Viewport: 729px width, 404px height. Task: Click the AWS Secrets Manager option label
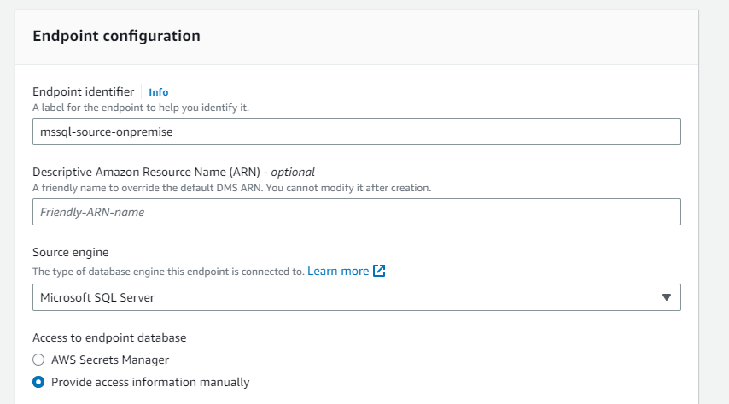[110, 360]
